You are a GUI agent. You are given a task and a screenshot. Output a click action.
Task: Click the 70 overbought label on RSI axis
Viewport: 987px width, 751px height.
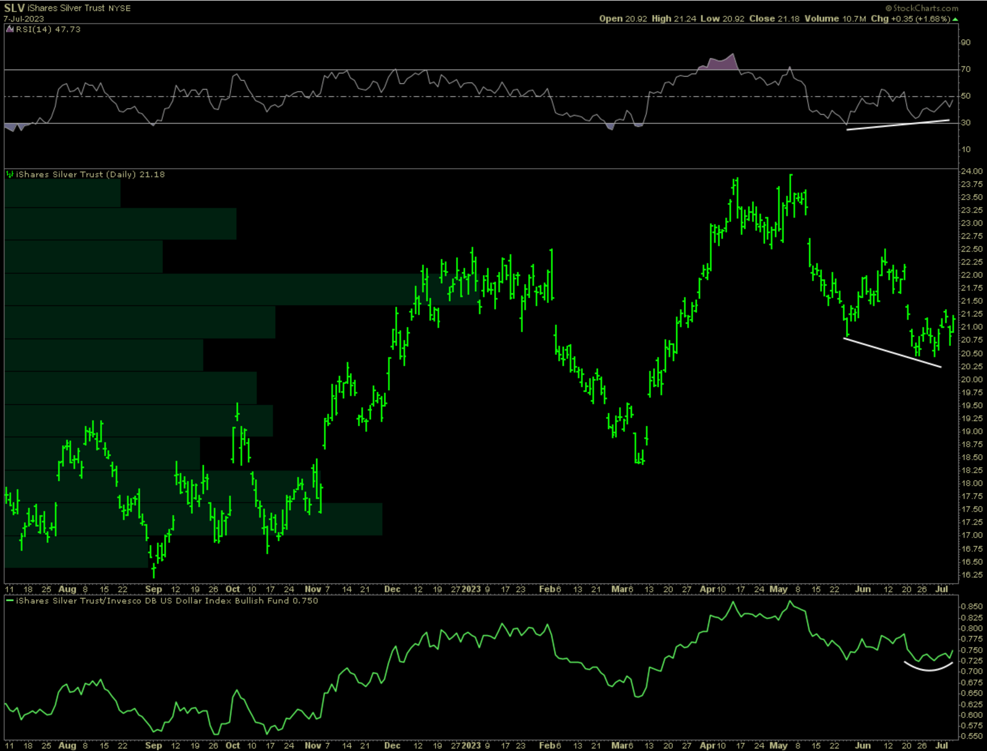965,69
